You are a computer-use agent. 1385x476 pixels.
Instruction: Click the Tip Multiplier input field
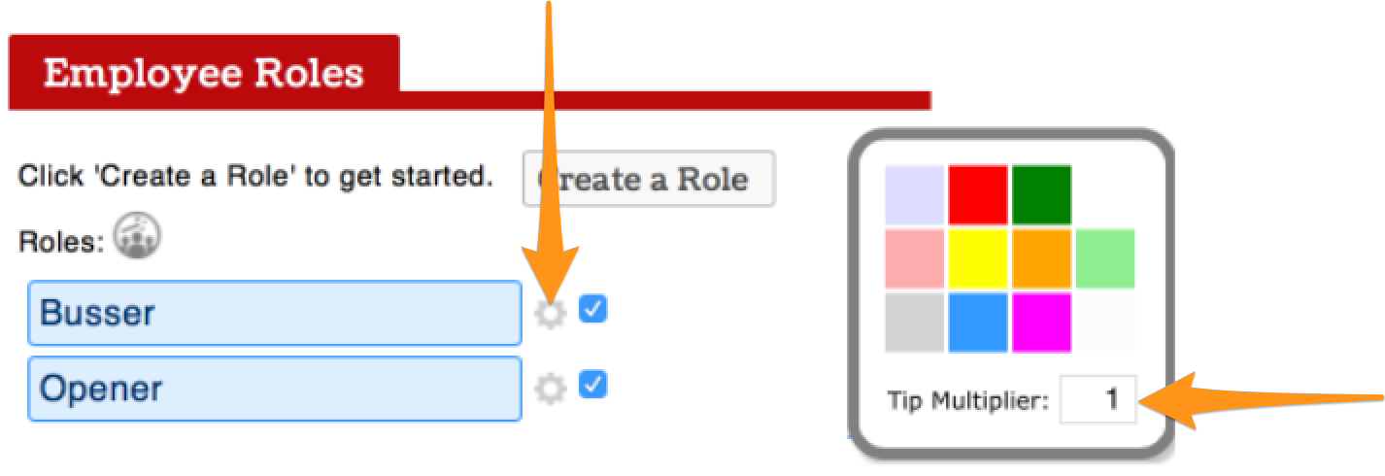point(1098,399)
